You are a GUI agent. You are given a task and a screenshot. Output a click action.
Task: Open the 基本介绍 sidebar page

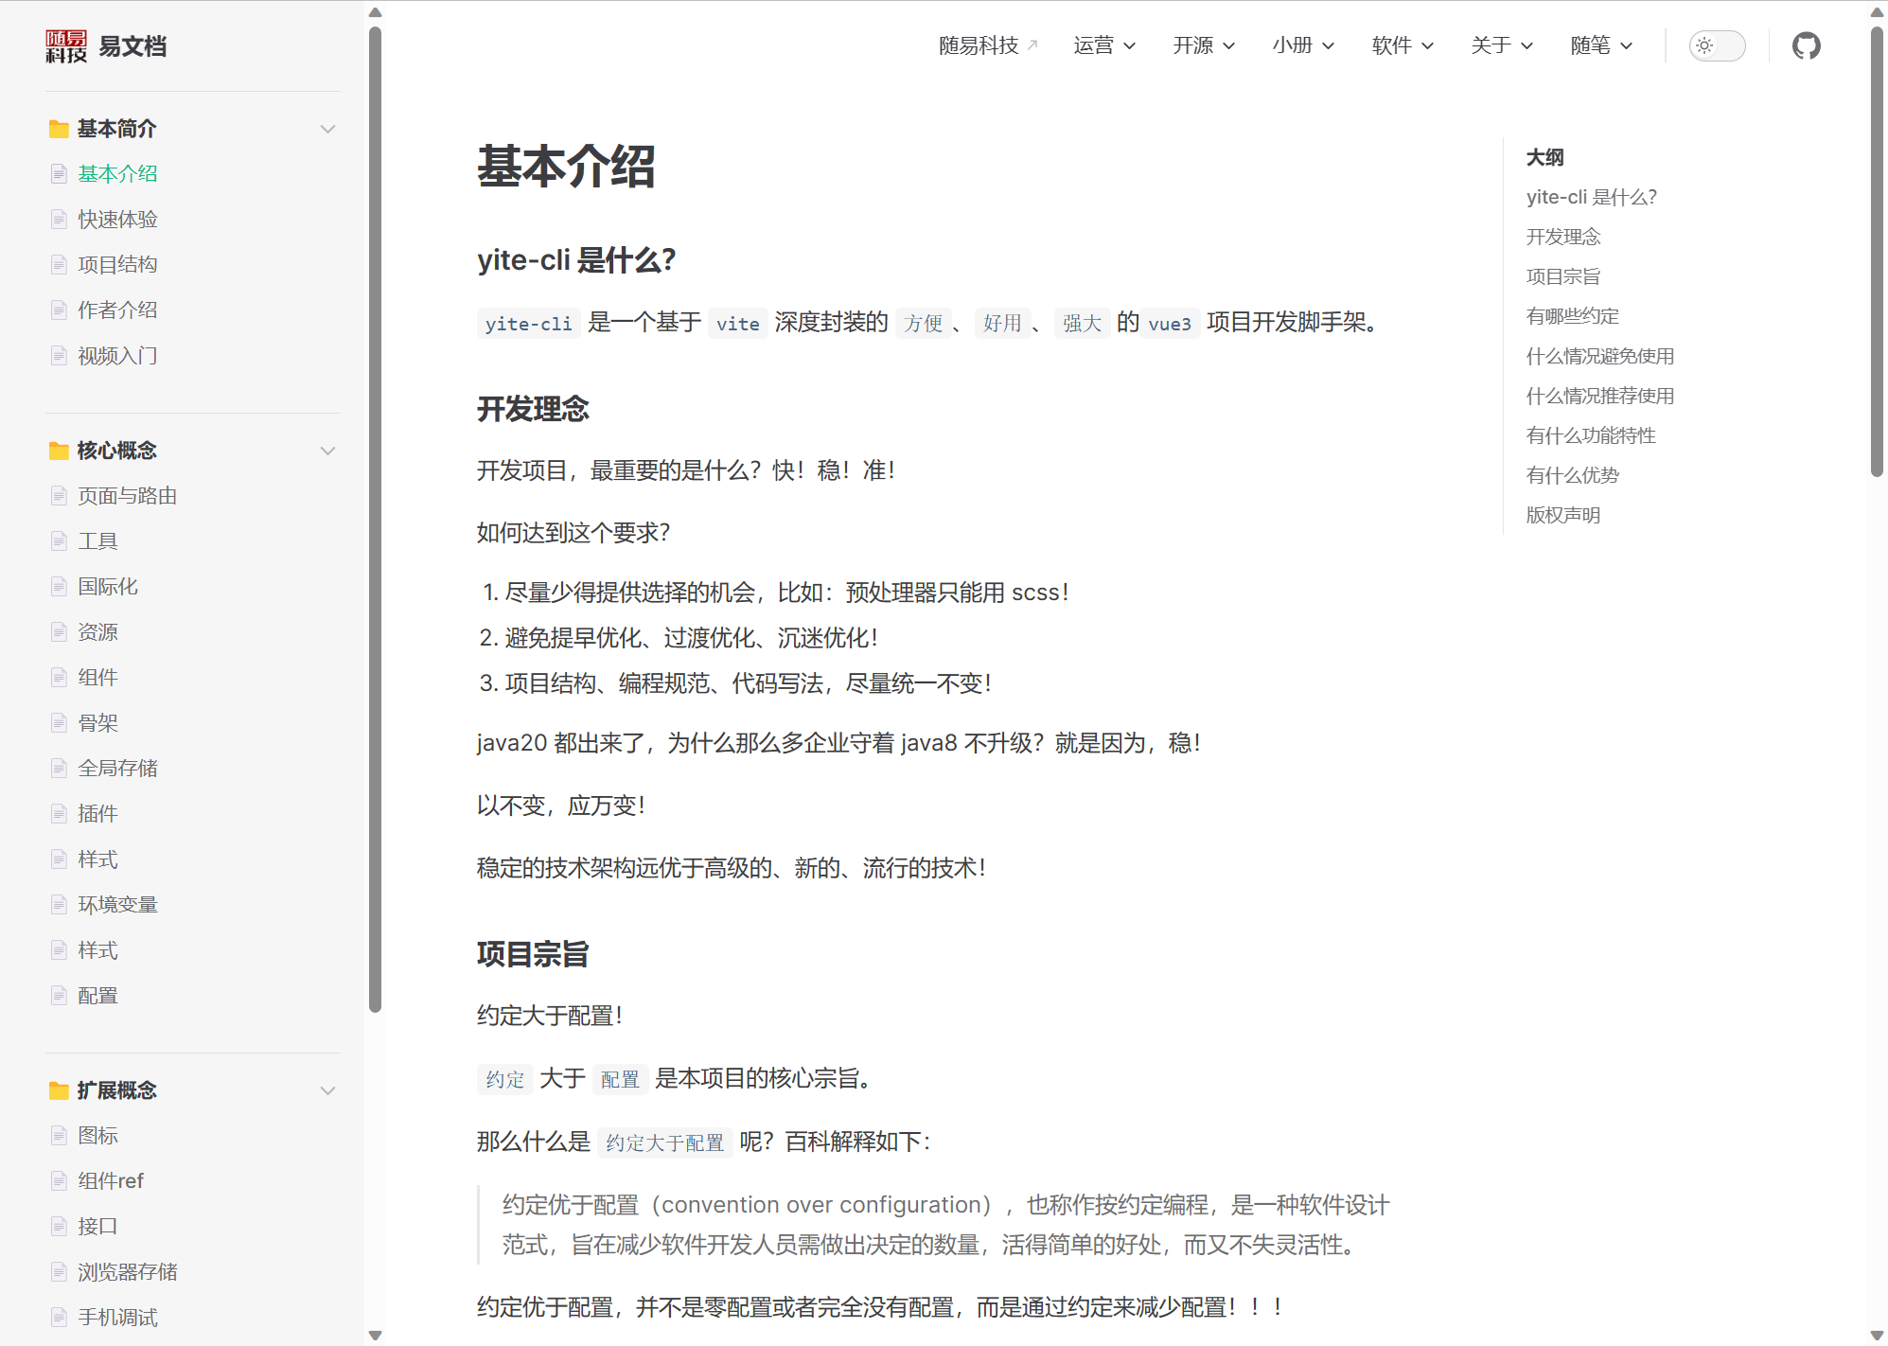click(117, 174)
